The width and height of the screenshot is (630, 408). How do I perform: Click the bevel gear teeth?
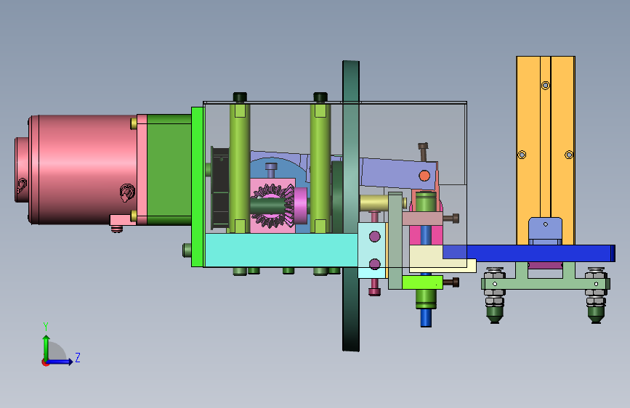(273, 206)
